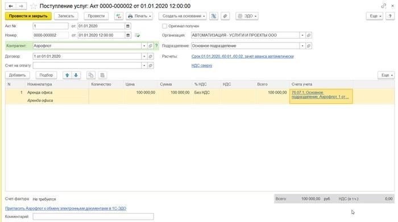Viewport: 398px width, 222px height.
Task: Show the Дт/Кт postings icon
Action: (118, 16)
